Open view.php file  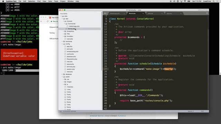pyautogui.click(x=70, y=72)
